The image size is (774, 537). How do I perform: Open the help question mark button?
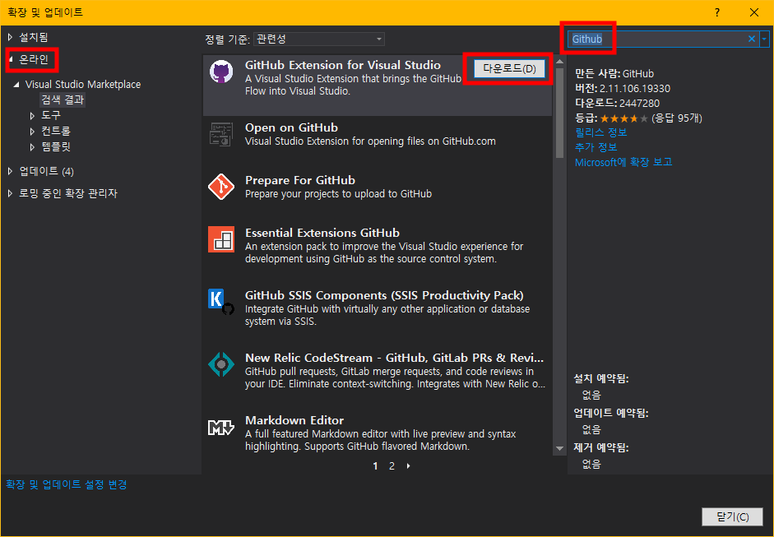pos(717,12)
